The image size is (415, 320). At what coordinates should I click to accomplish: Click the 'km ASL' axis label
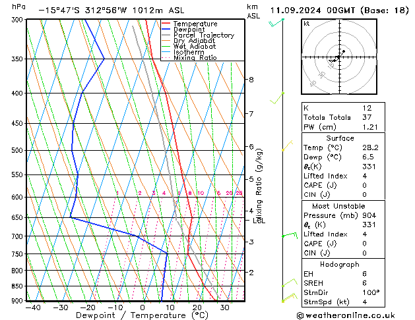[253, 11]
